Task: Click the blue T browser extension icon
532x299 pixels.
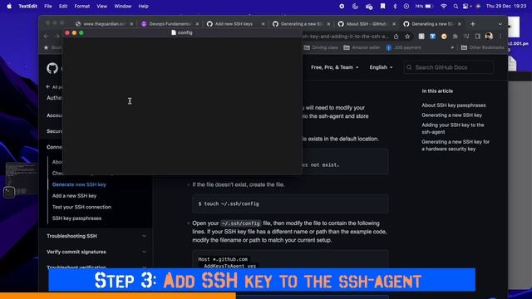Action: pos(432,37)
